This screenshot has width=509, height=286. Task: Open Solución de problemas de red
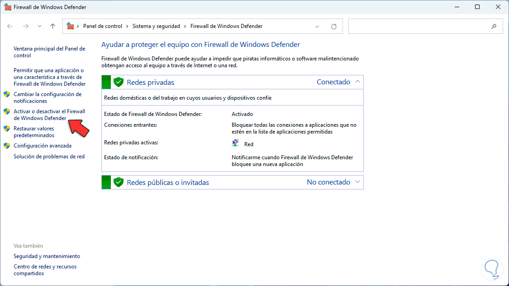[49, 156]
